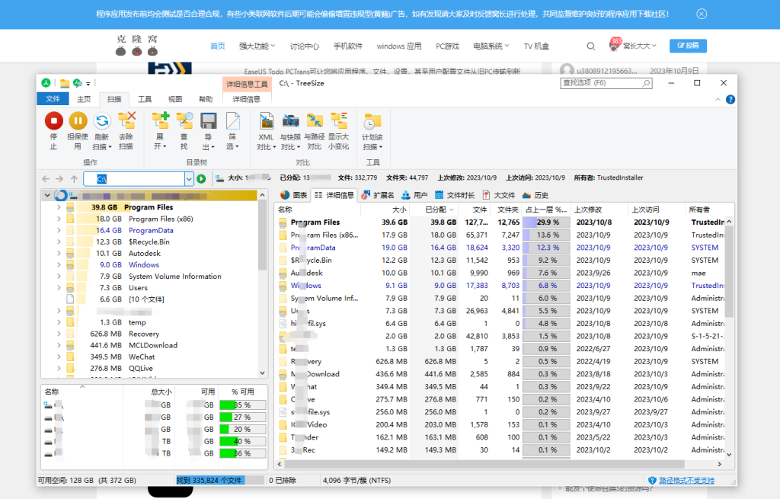Click the 刷新扫描 refresh icon
The width and height of the screenshot is (780, 499).
[x=102, y=121]
